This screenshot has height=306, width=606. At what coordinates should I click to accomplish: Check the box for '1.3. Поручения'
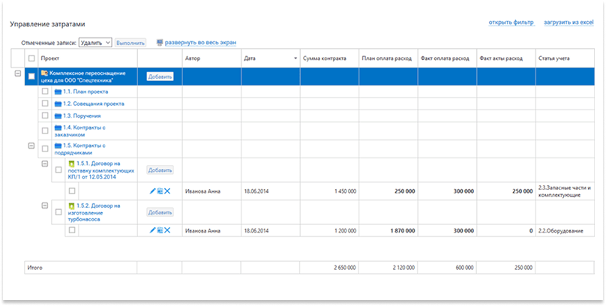(x=45, y=116)
